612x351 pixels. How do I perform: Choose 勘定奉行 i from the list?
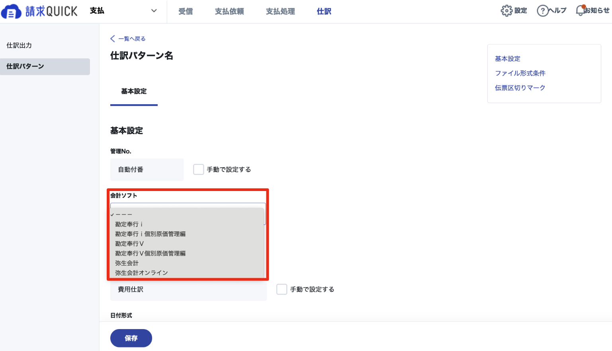(x=187, y=224)
